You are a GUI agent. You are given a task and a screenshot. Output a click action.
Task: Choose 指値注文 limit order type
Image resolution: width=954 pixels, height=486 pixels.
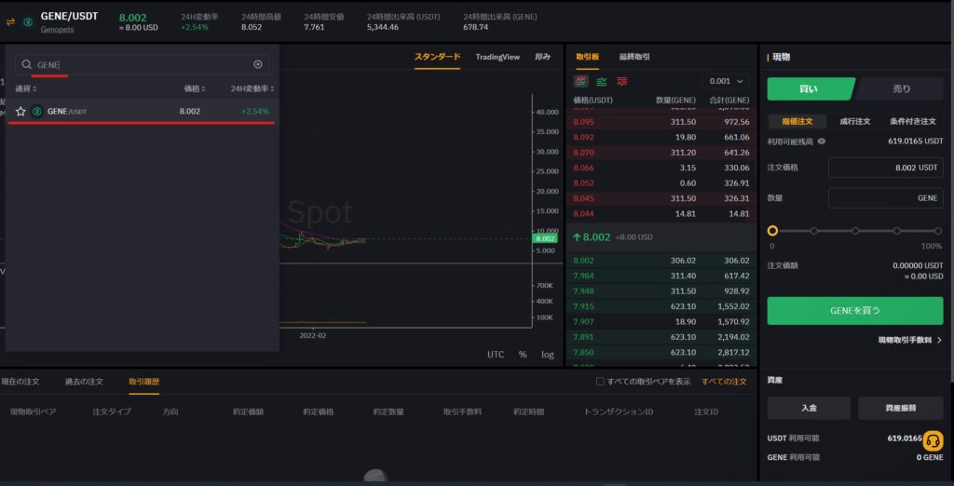(797, 121)
